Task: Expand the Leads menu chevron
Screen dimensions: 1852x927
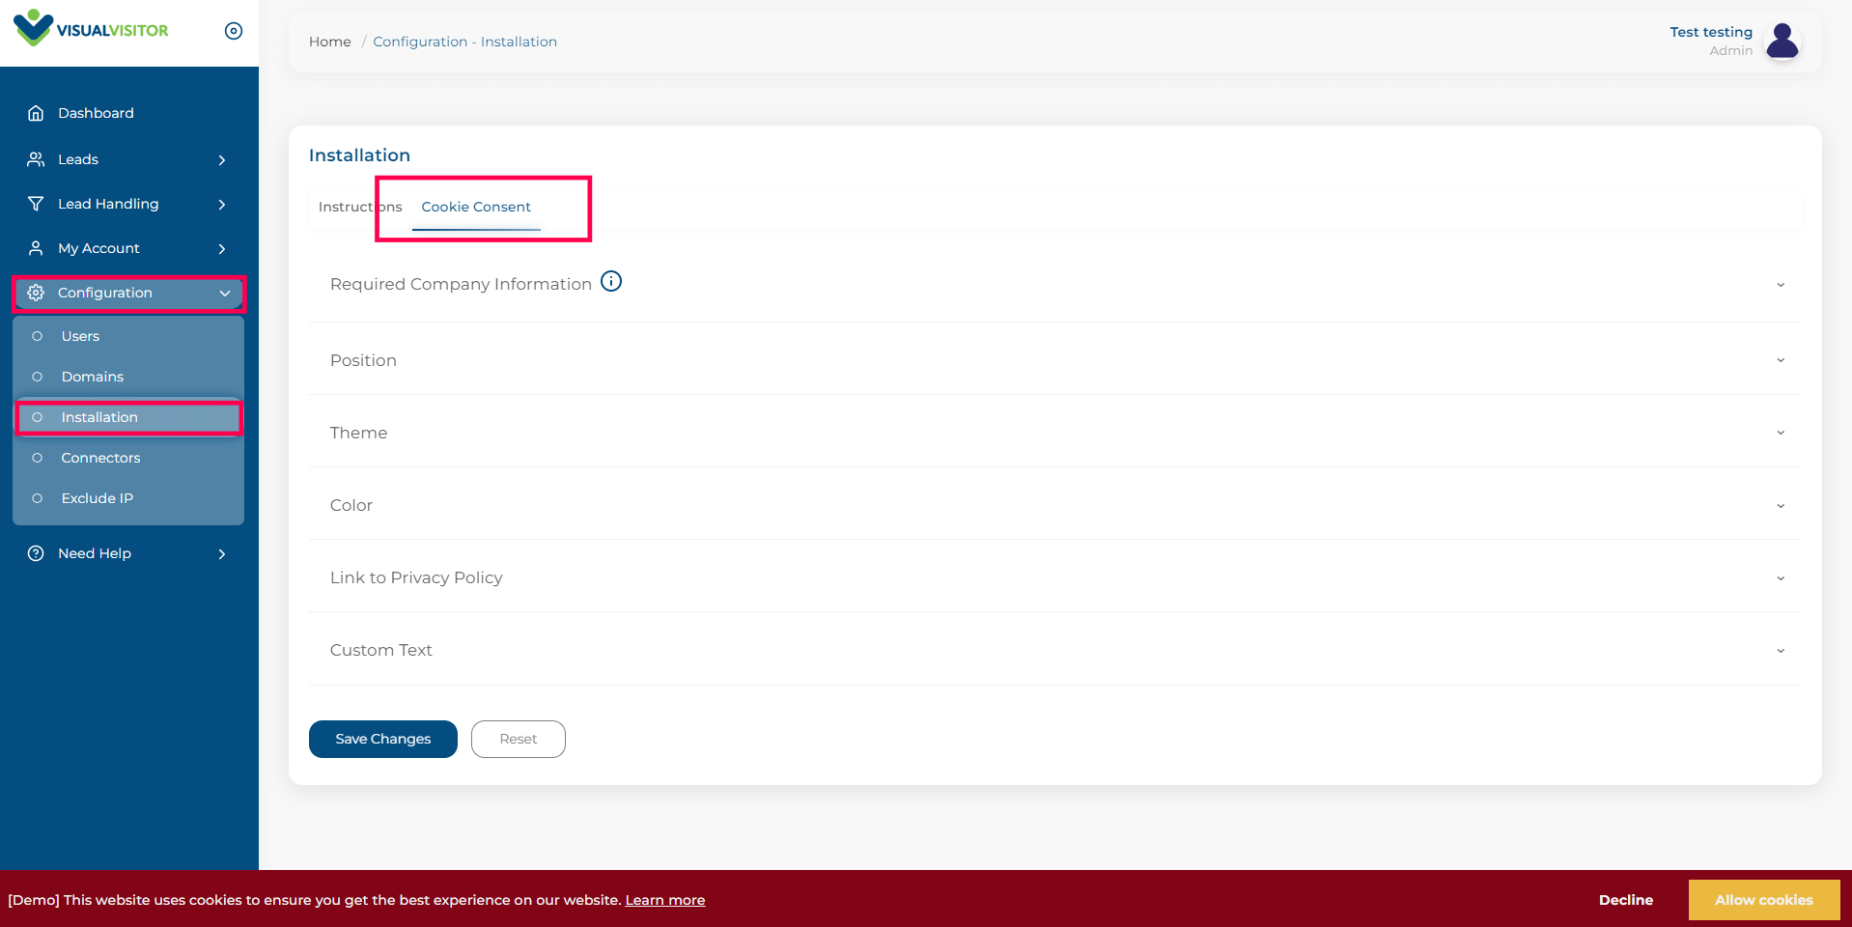Action: coord(222,160)
